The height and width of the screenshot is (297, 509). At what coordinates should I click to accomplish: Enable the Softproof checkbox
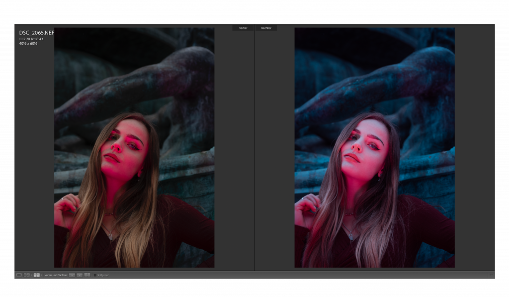[x=95, y=275]
